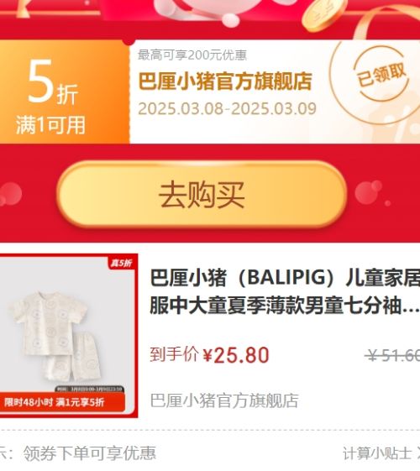
Task: Open the 计算小贴士 link
Action: (376, 453)
